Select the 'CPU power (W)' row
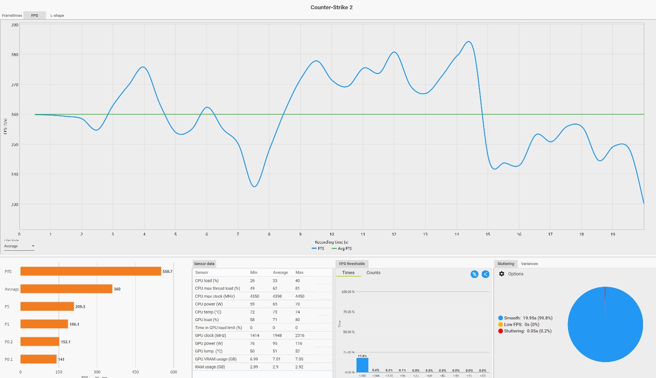 [263, 304]
